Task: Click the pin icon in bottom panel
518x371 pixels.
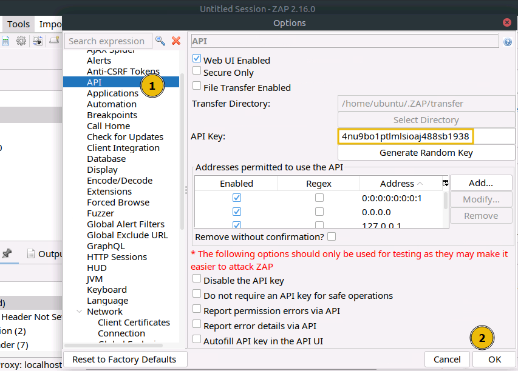Action: tap(7, 253)
